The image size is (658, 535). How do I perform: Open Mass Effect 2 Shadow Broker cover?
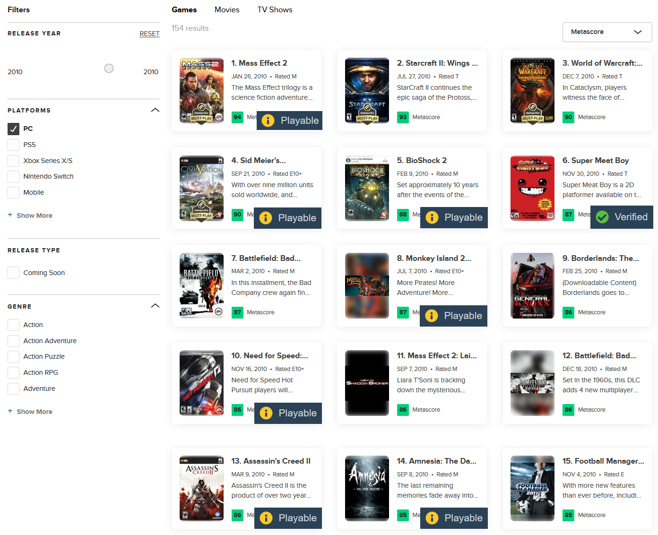pos(367,383)
